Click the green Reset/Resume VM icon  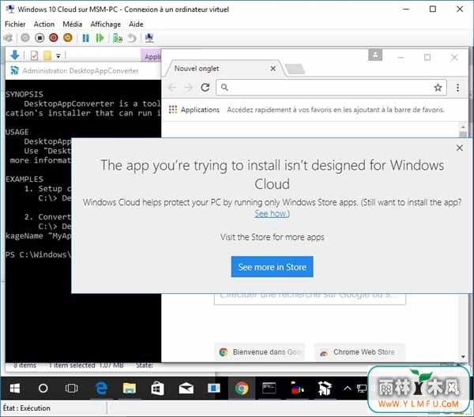point(100,38)
